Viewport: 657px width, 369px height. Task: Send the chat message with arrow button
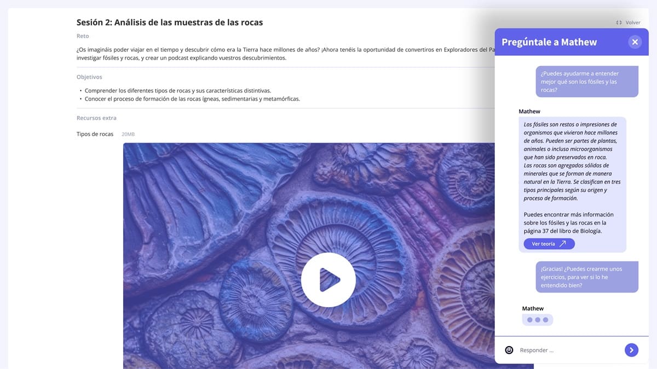tap(631, 350)
